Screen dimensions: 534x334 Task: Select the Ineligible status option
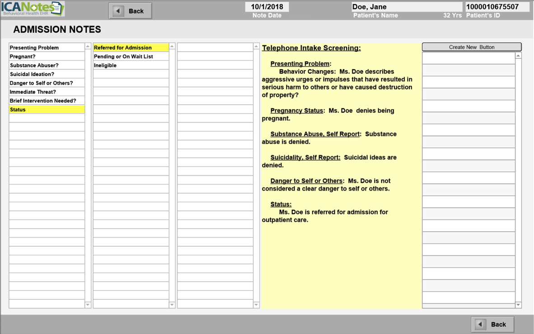pyautogui.click(x=131, y=65)
